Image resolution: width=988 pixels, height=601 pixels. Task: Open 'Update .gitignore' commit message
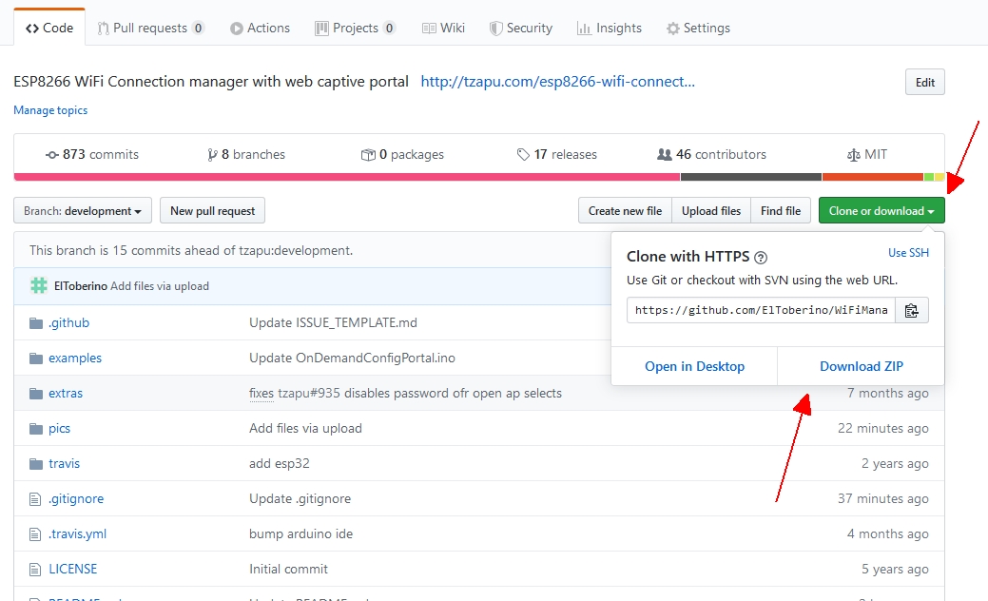coord(300,499)
